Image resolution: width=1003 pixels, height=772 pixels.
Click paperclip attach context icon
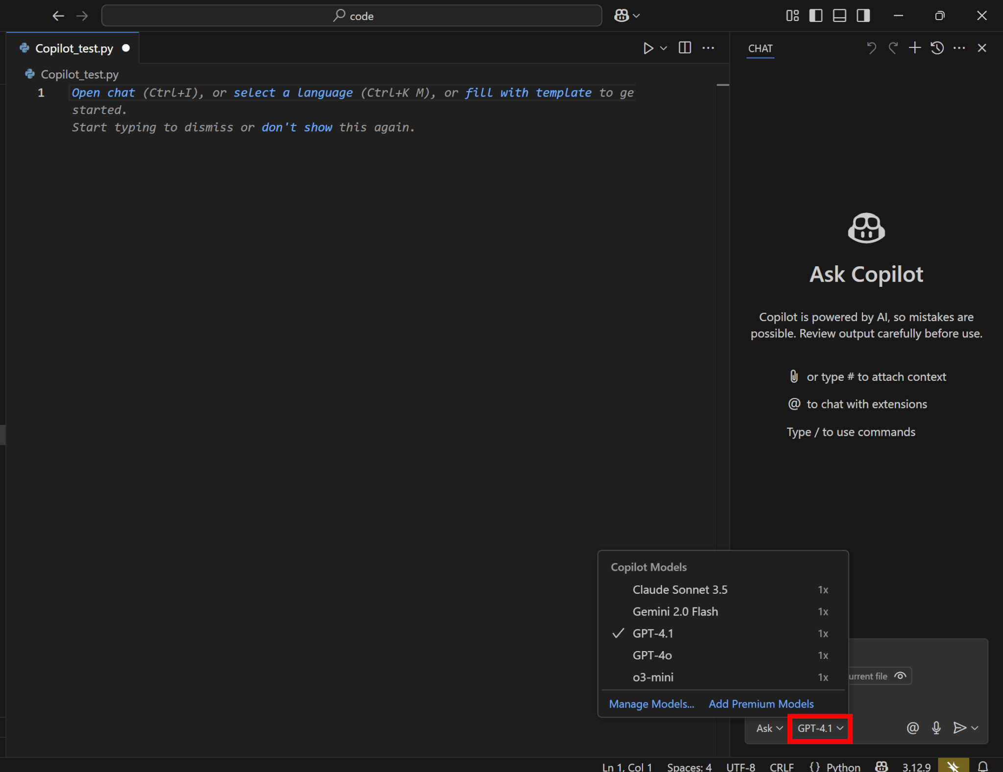794,376
